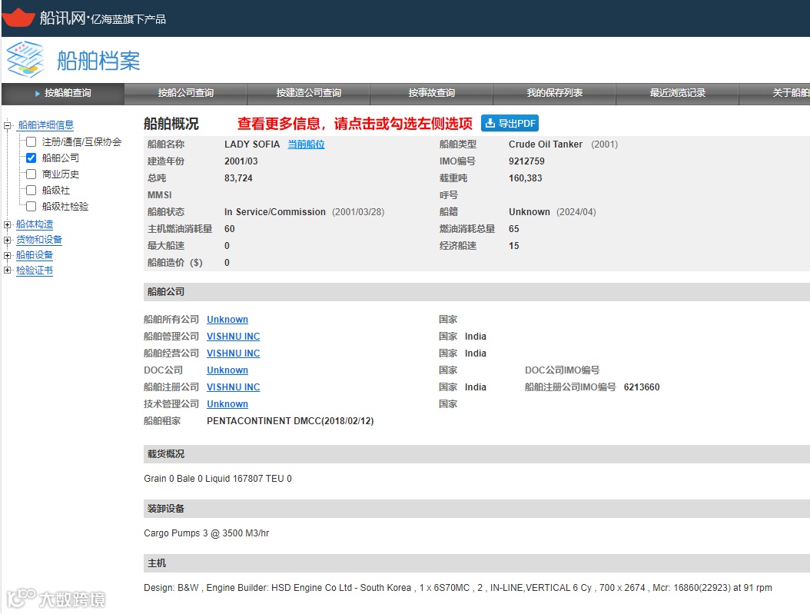Click the 船讯网 site title text
The image size is (810, 614).
pos(62,18)
